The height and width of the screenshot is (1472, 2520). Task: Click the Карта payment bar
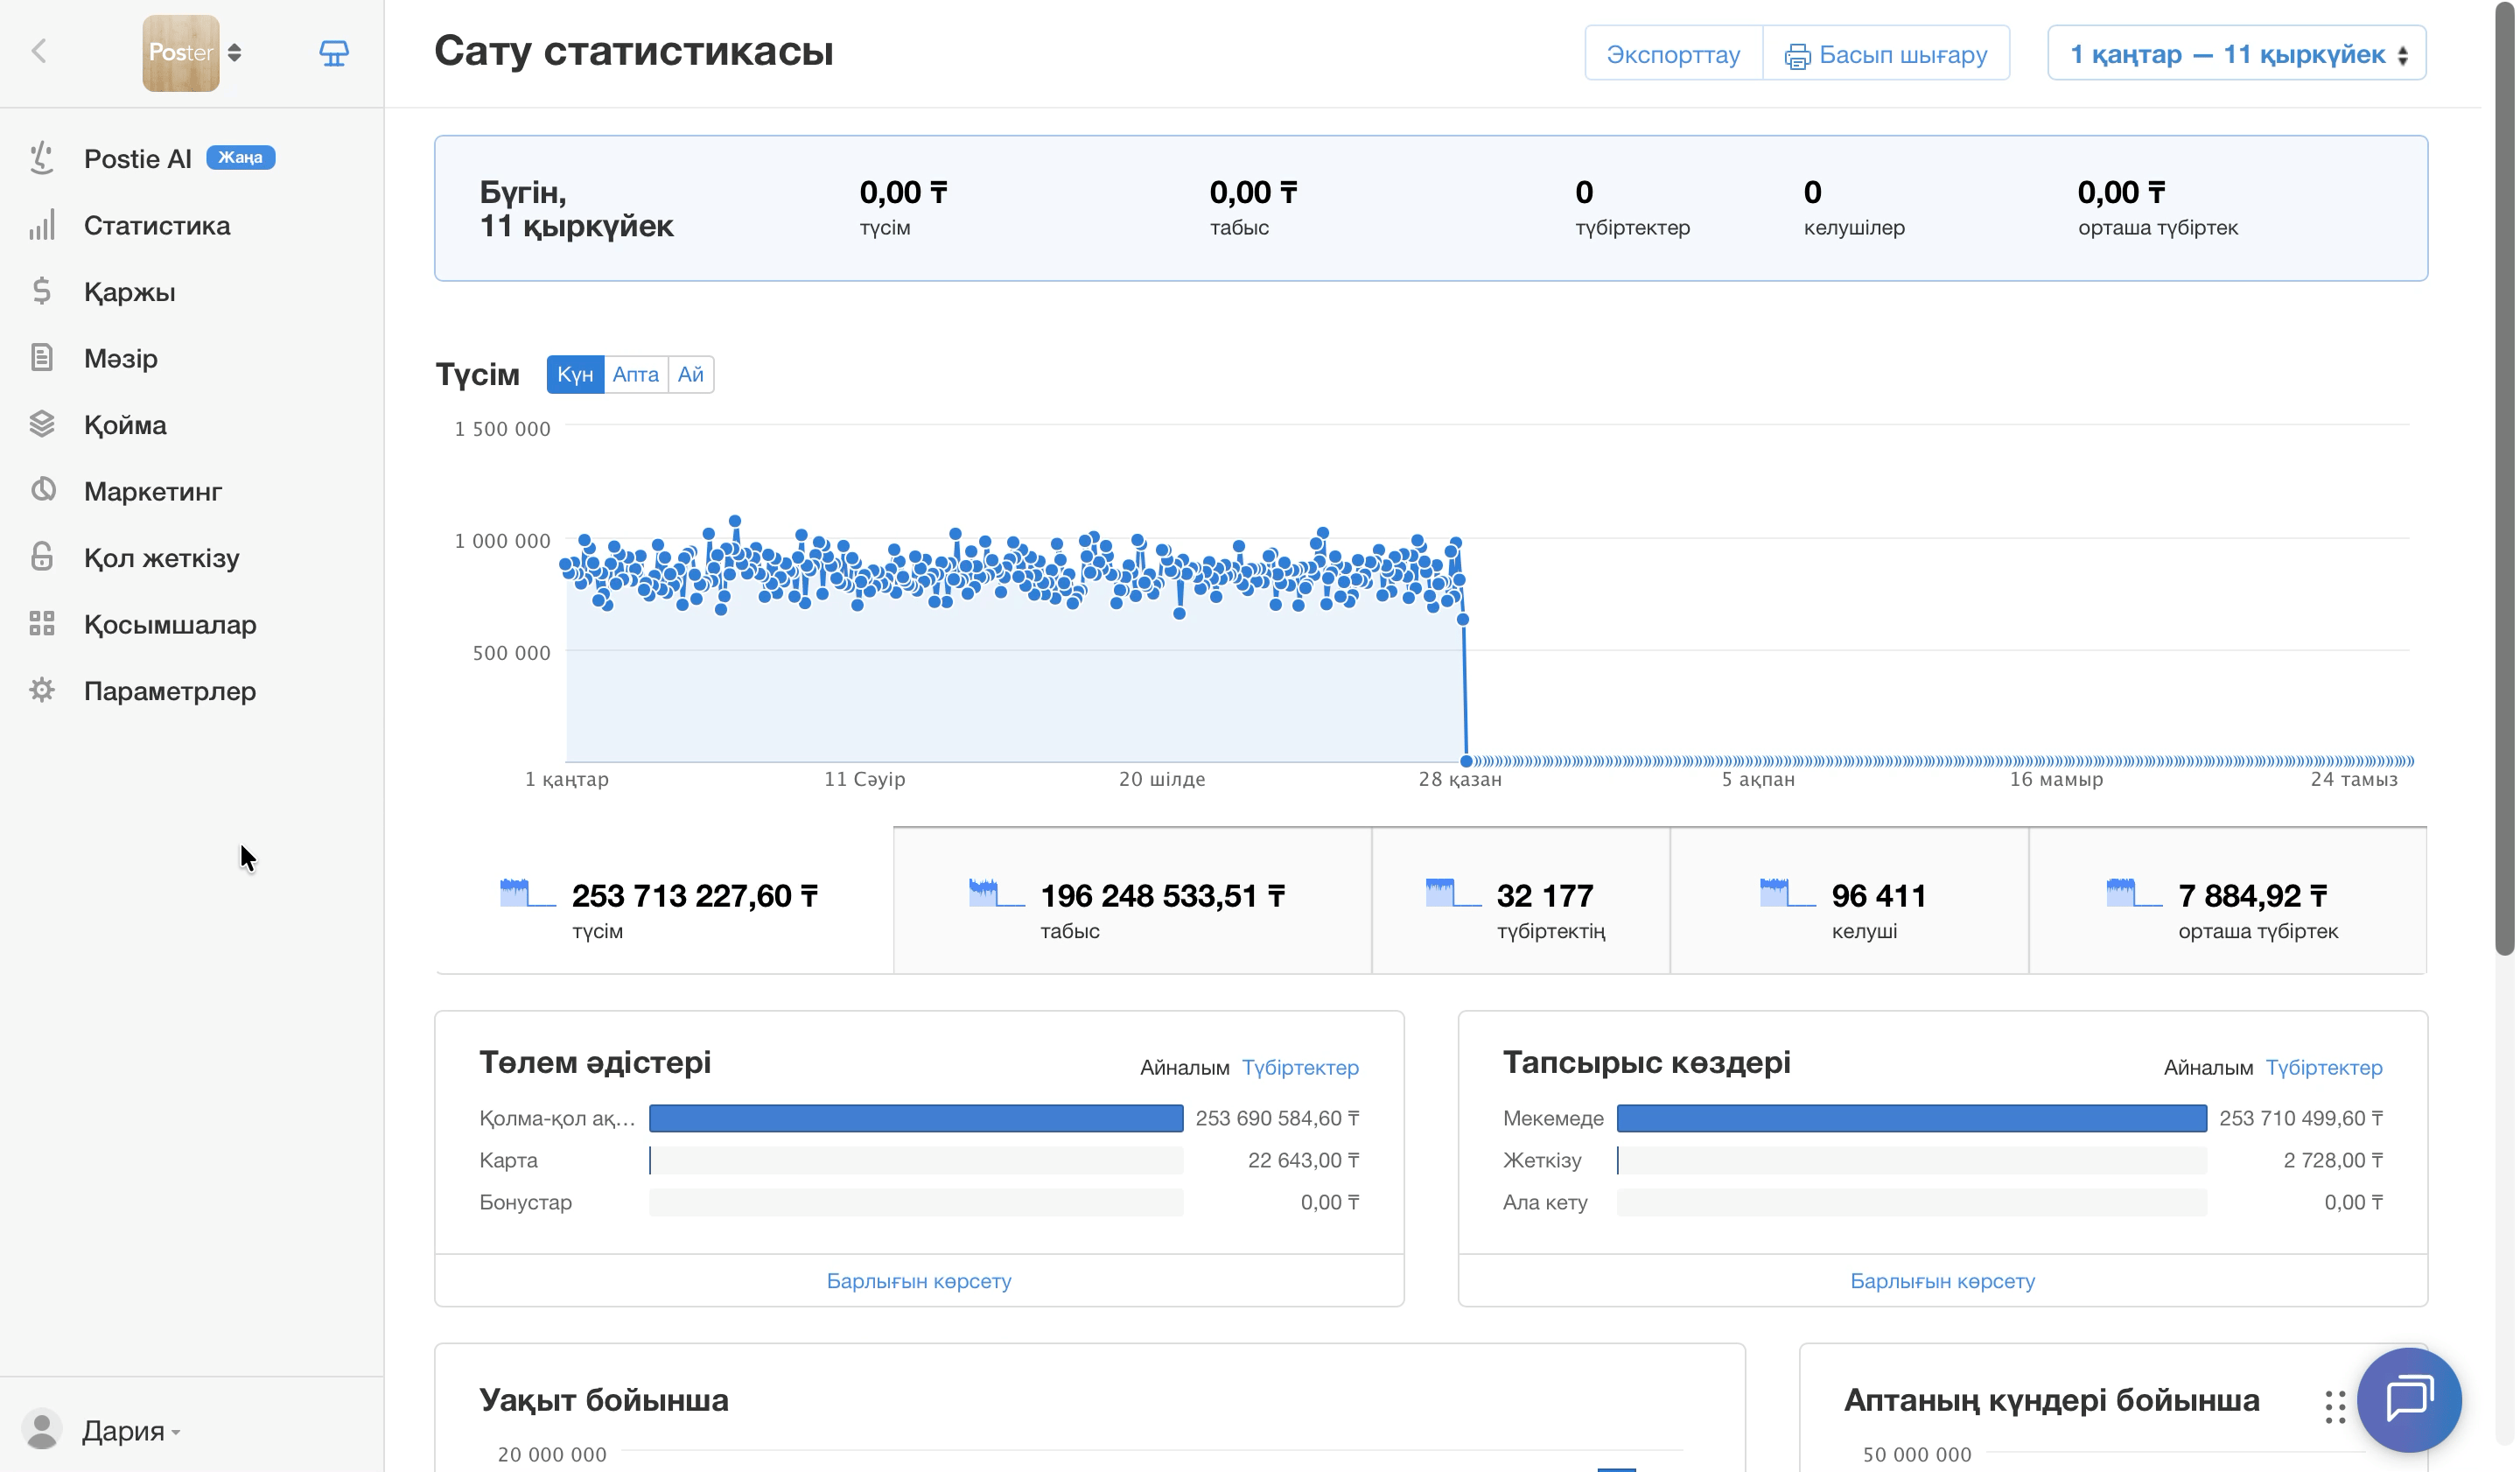[x=916, y=1160]
